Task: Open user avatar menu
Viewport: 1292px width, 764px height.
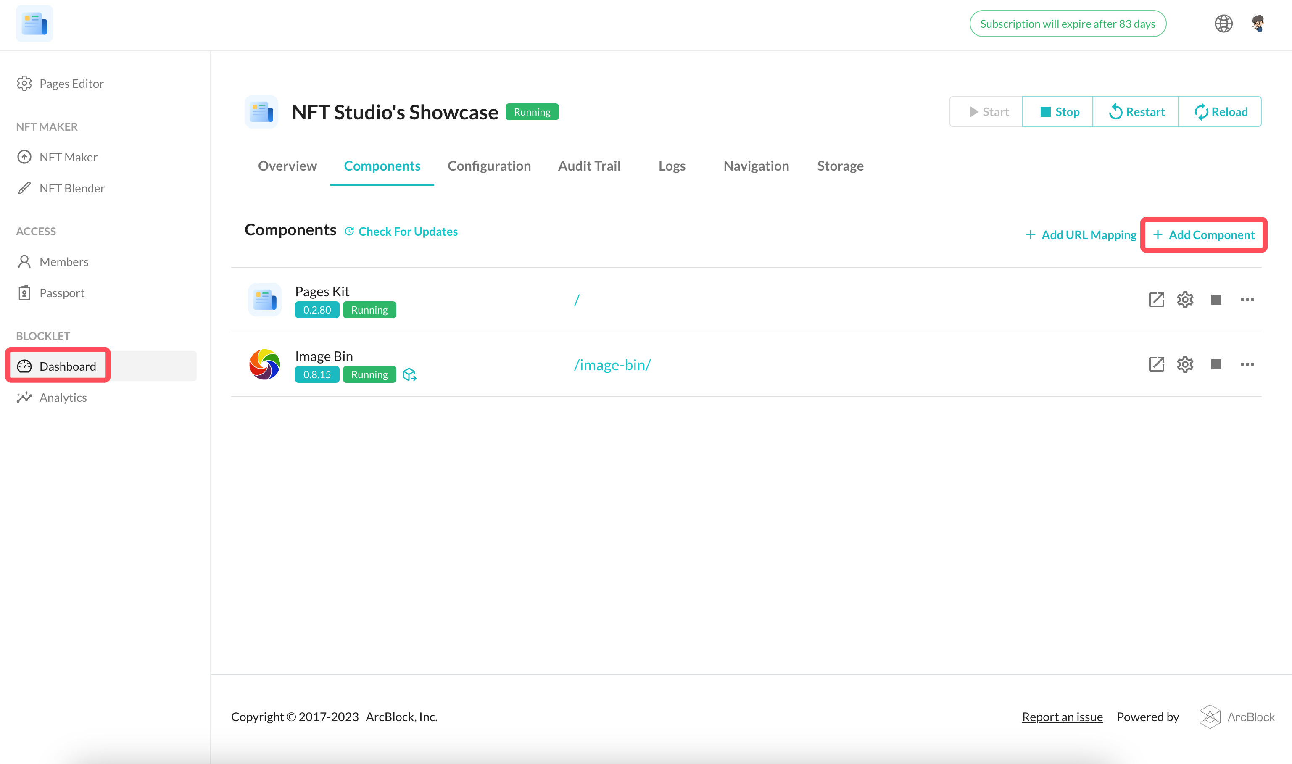Action: point(1258,24)
